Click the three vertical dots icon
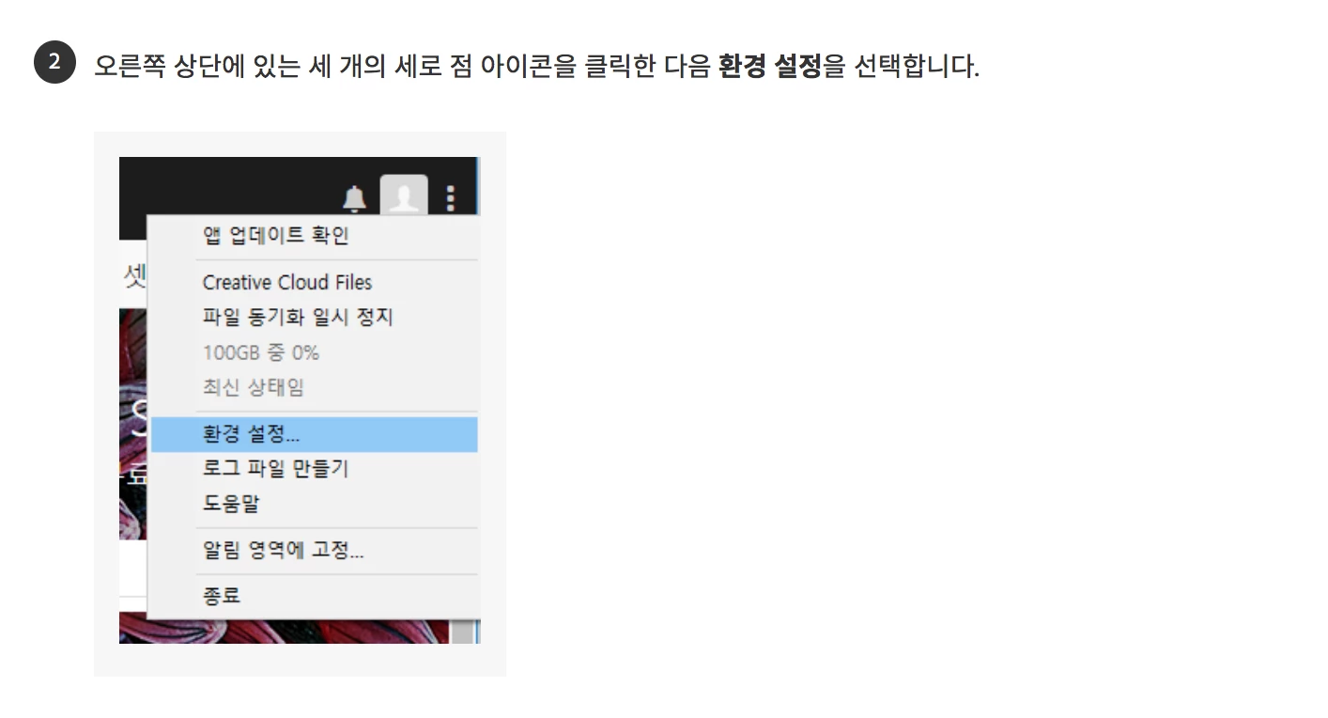 coord(451,198)
